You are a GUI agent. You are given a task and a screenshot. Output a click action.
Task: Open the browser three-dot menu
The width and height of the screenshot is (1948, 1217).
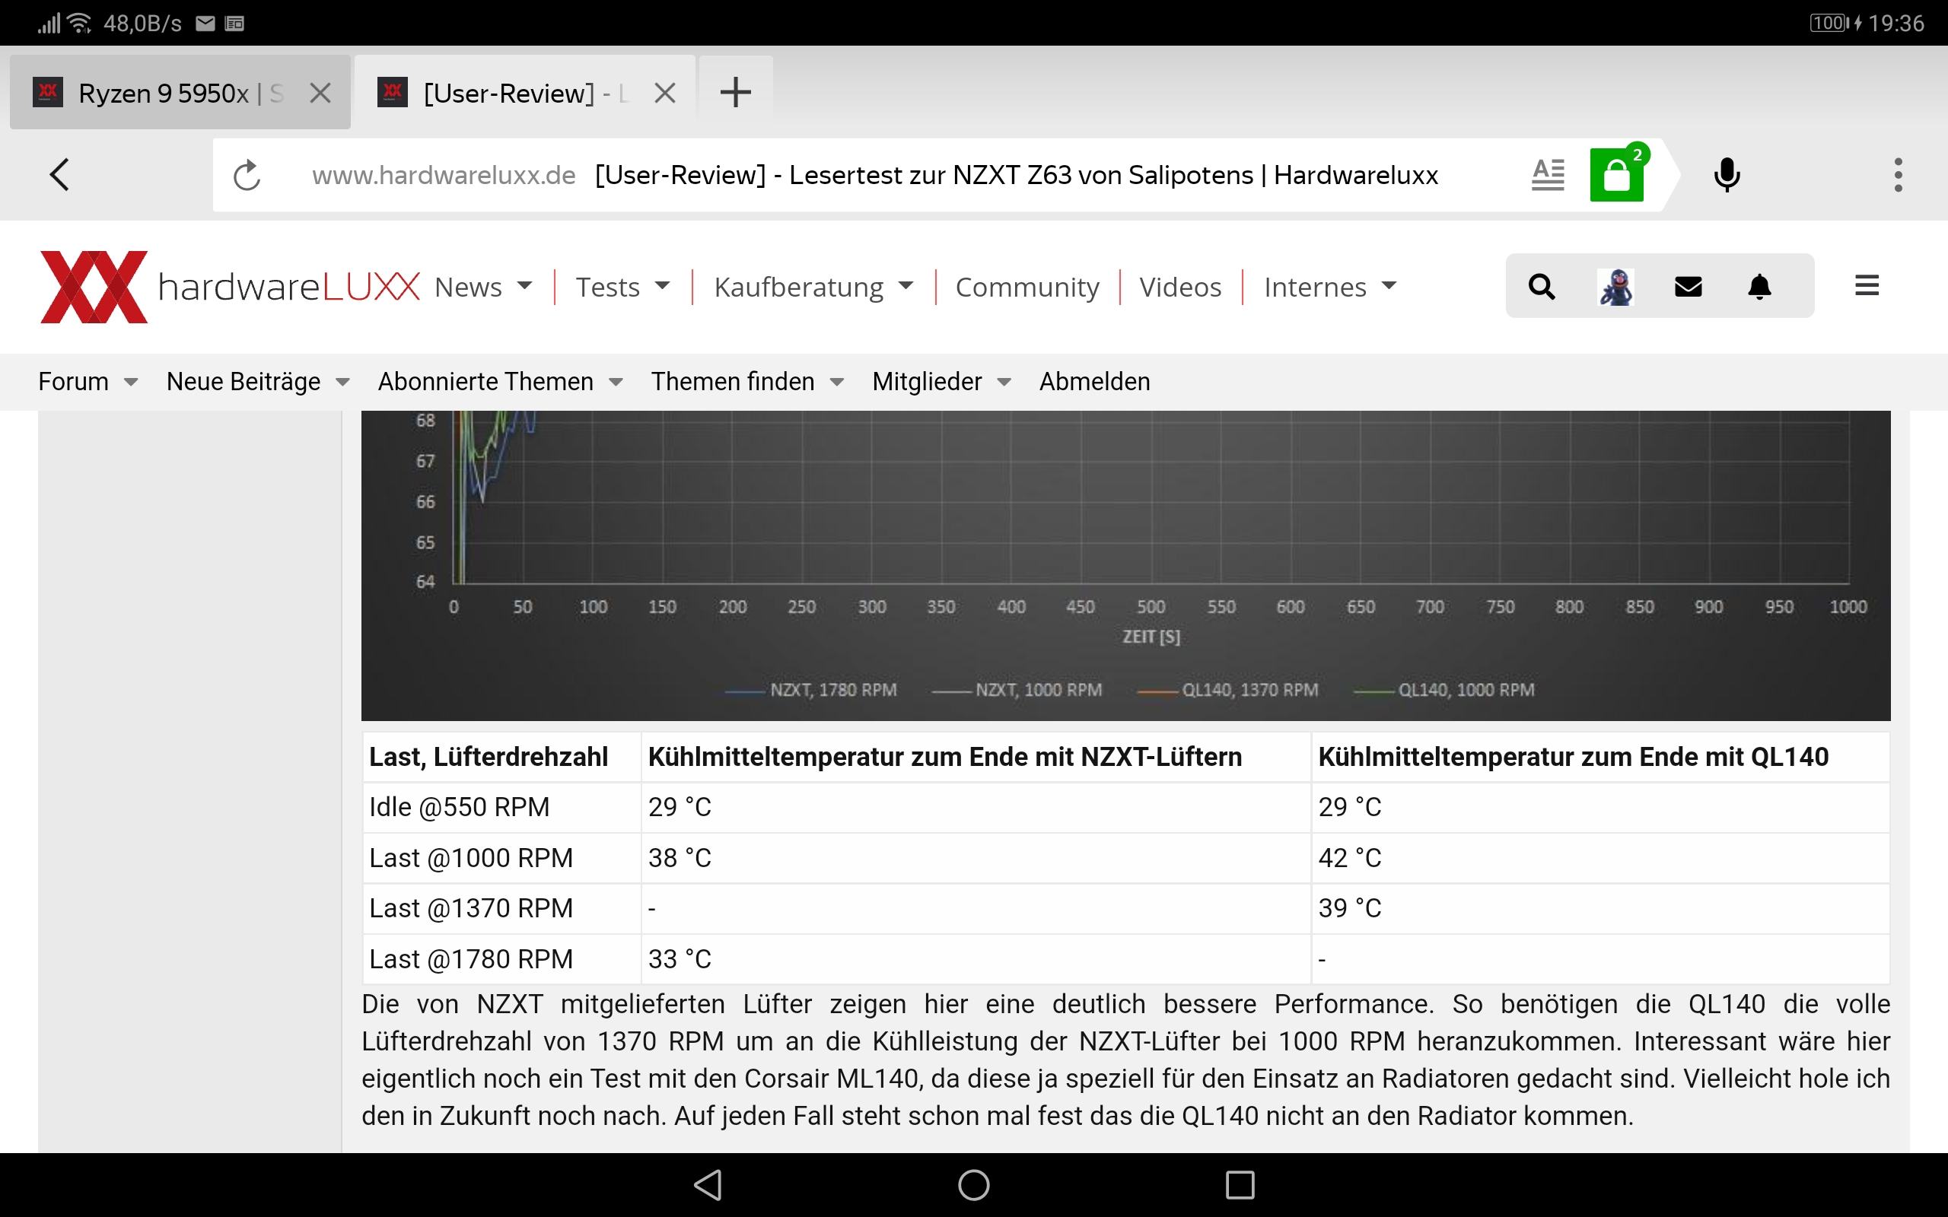[x=1898, y=175]
